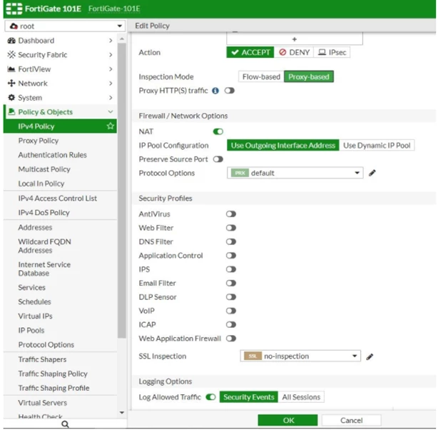Click the Security Fabric icon
The width and height of the screenshot is (438, 430).
11,54
